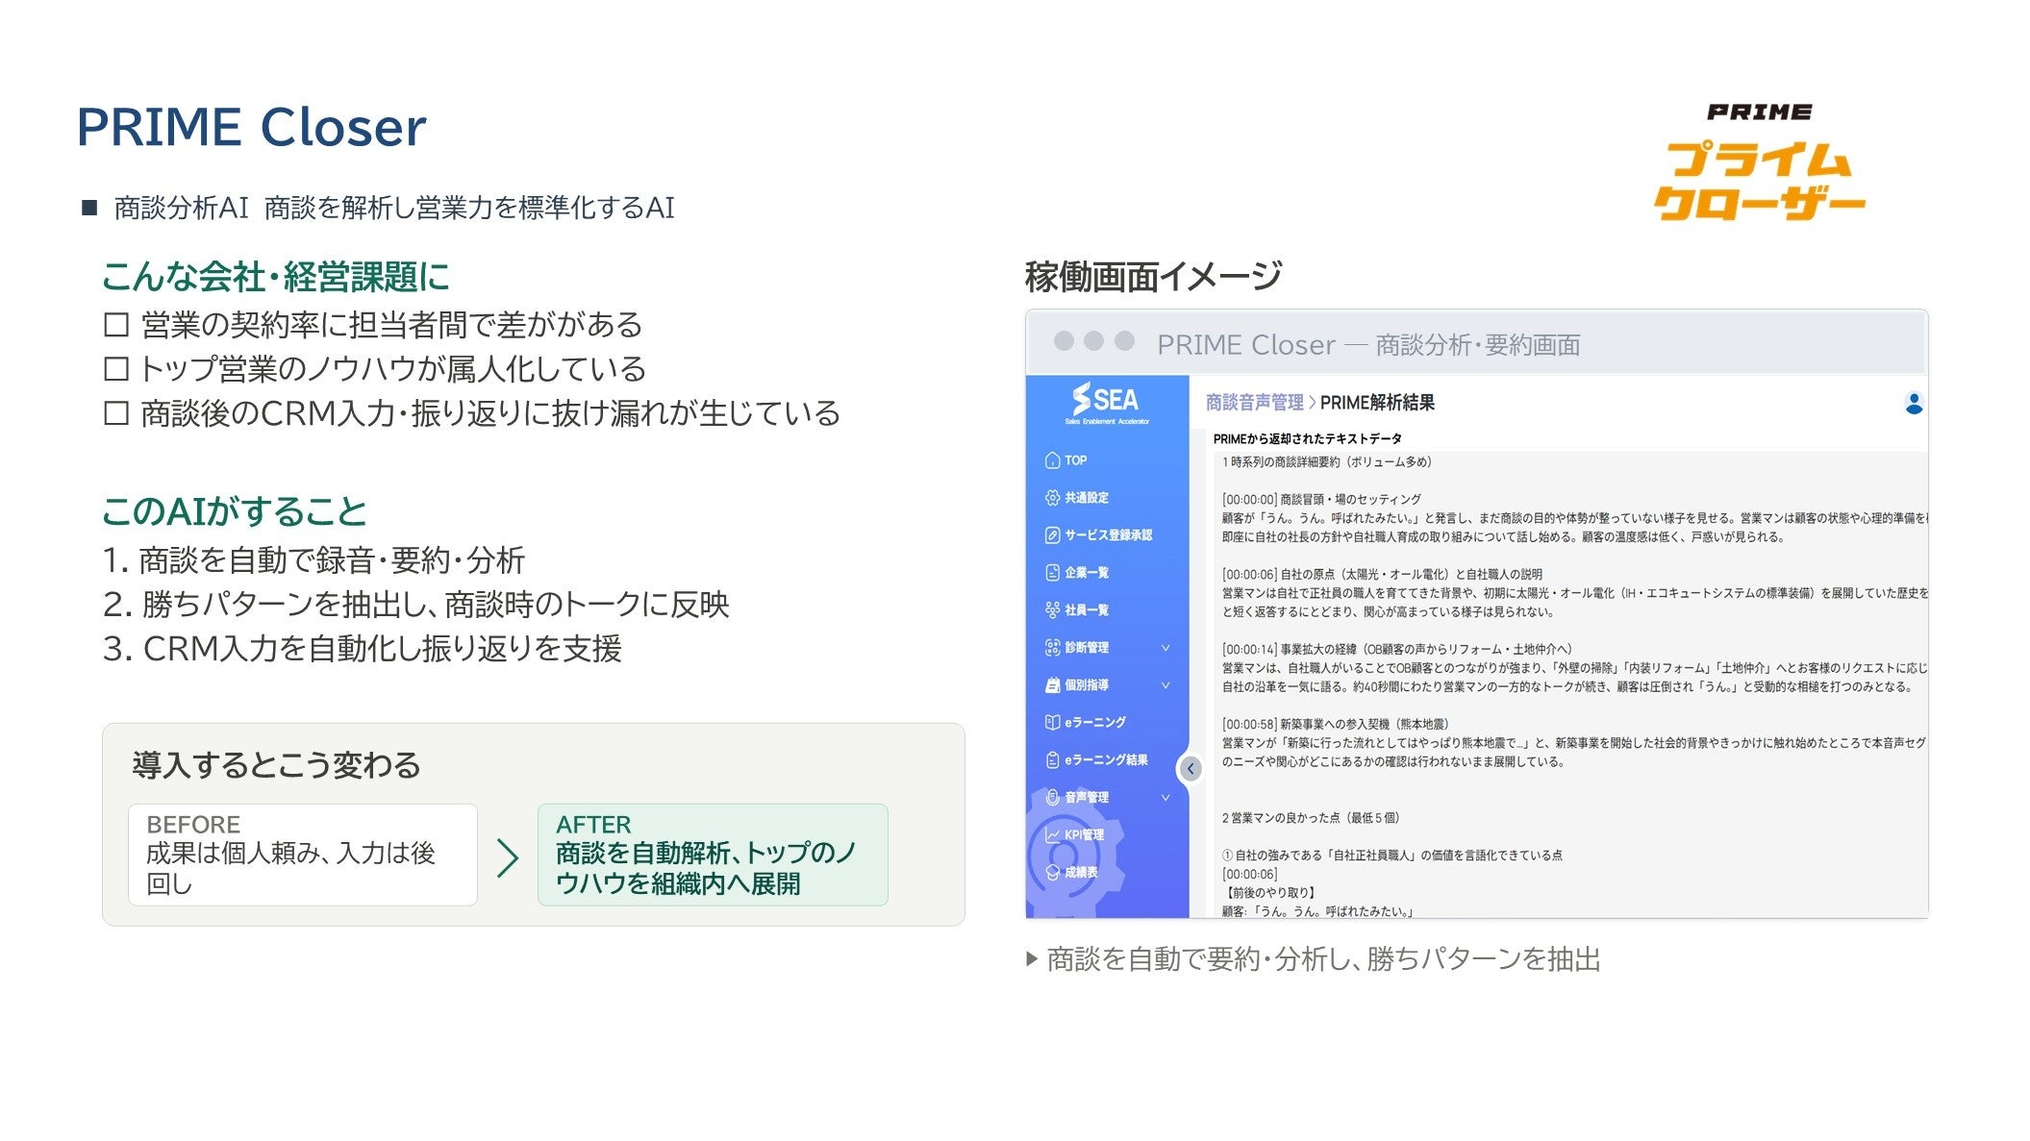Click the このAIがすること heading
Image resolution: width=2030 pixels, height=1141 pixels.
coord(235,511)
